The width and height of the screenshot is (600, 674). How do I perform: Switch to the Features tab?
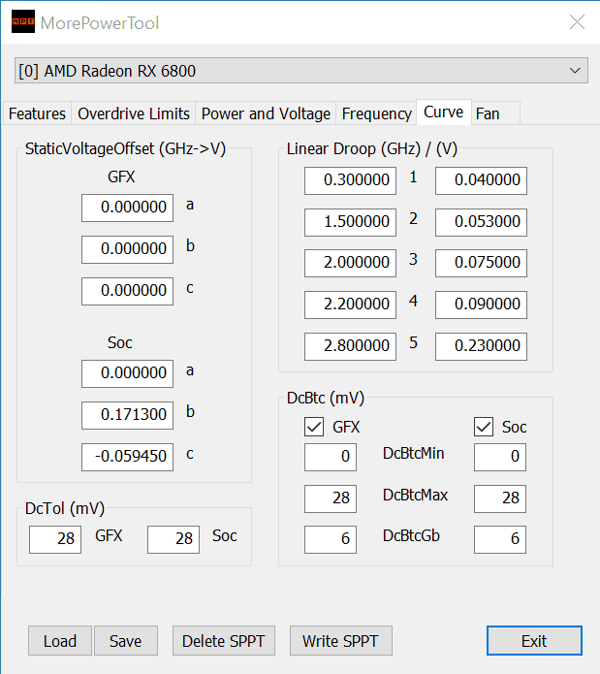pos(37,113)
